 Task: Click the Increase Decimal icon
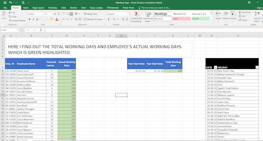[x=123, y=19]
